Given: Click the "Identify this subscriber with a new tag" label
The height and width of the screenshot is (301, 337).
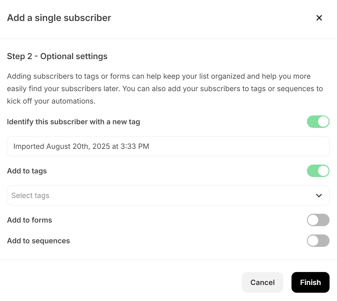Looking at the screenshot, I should tap(73, 122).
